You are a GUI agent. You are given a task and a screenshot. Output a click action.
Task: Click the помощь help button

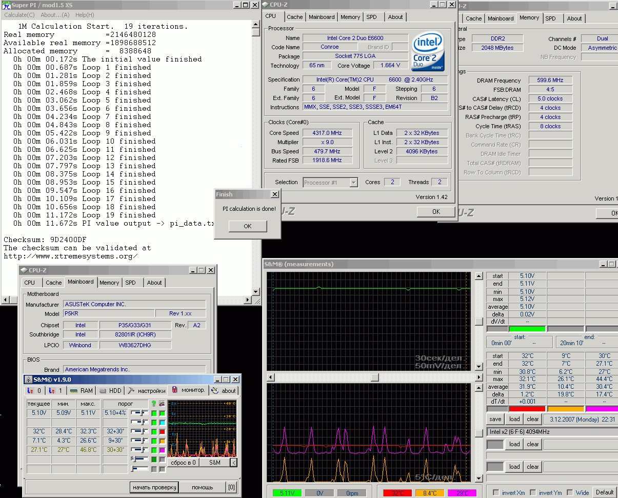[x=202, y=487]
